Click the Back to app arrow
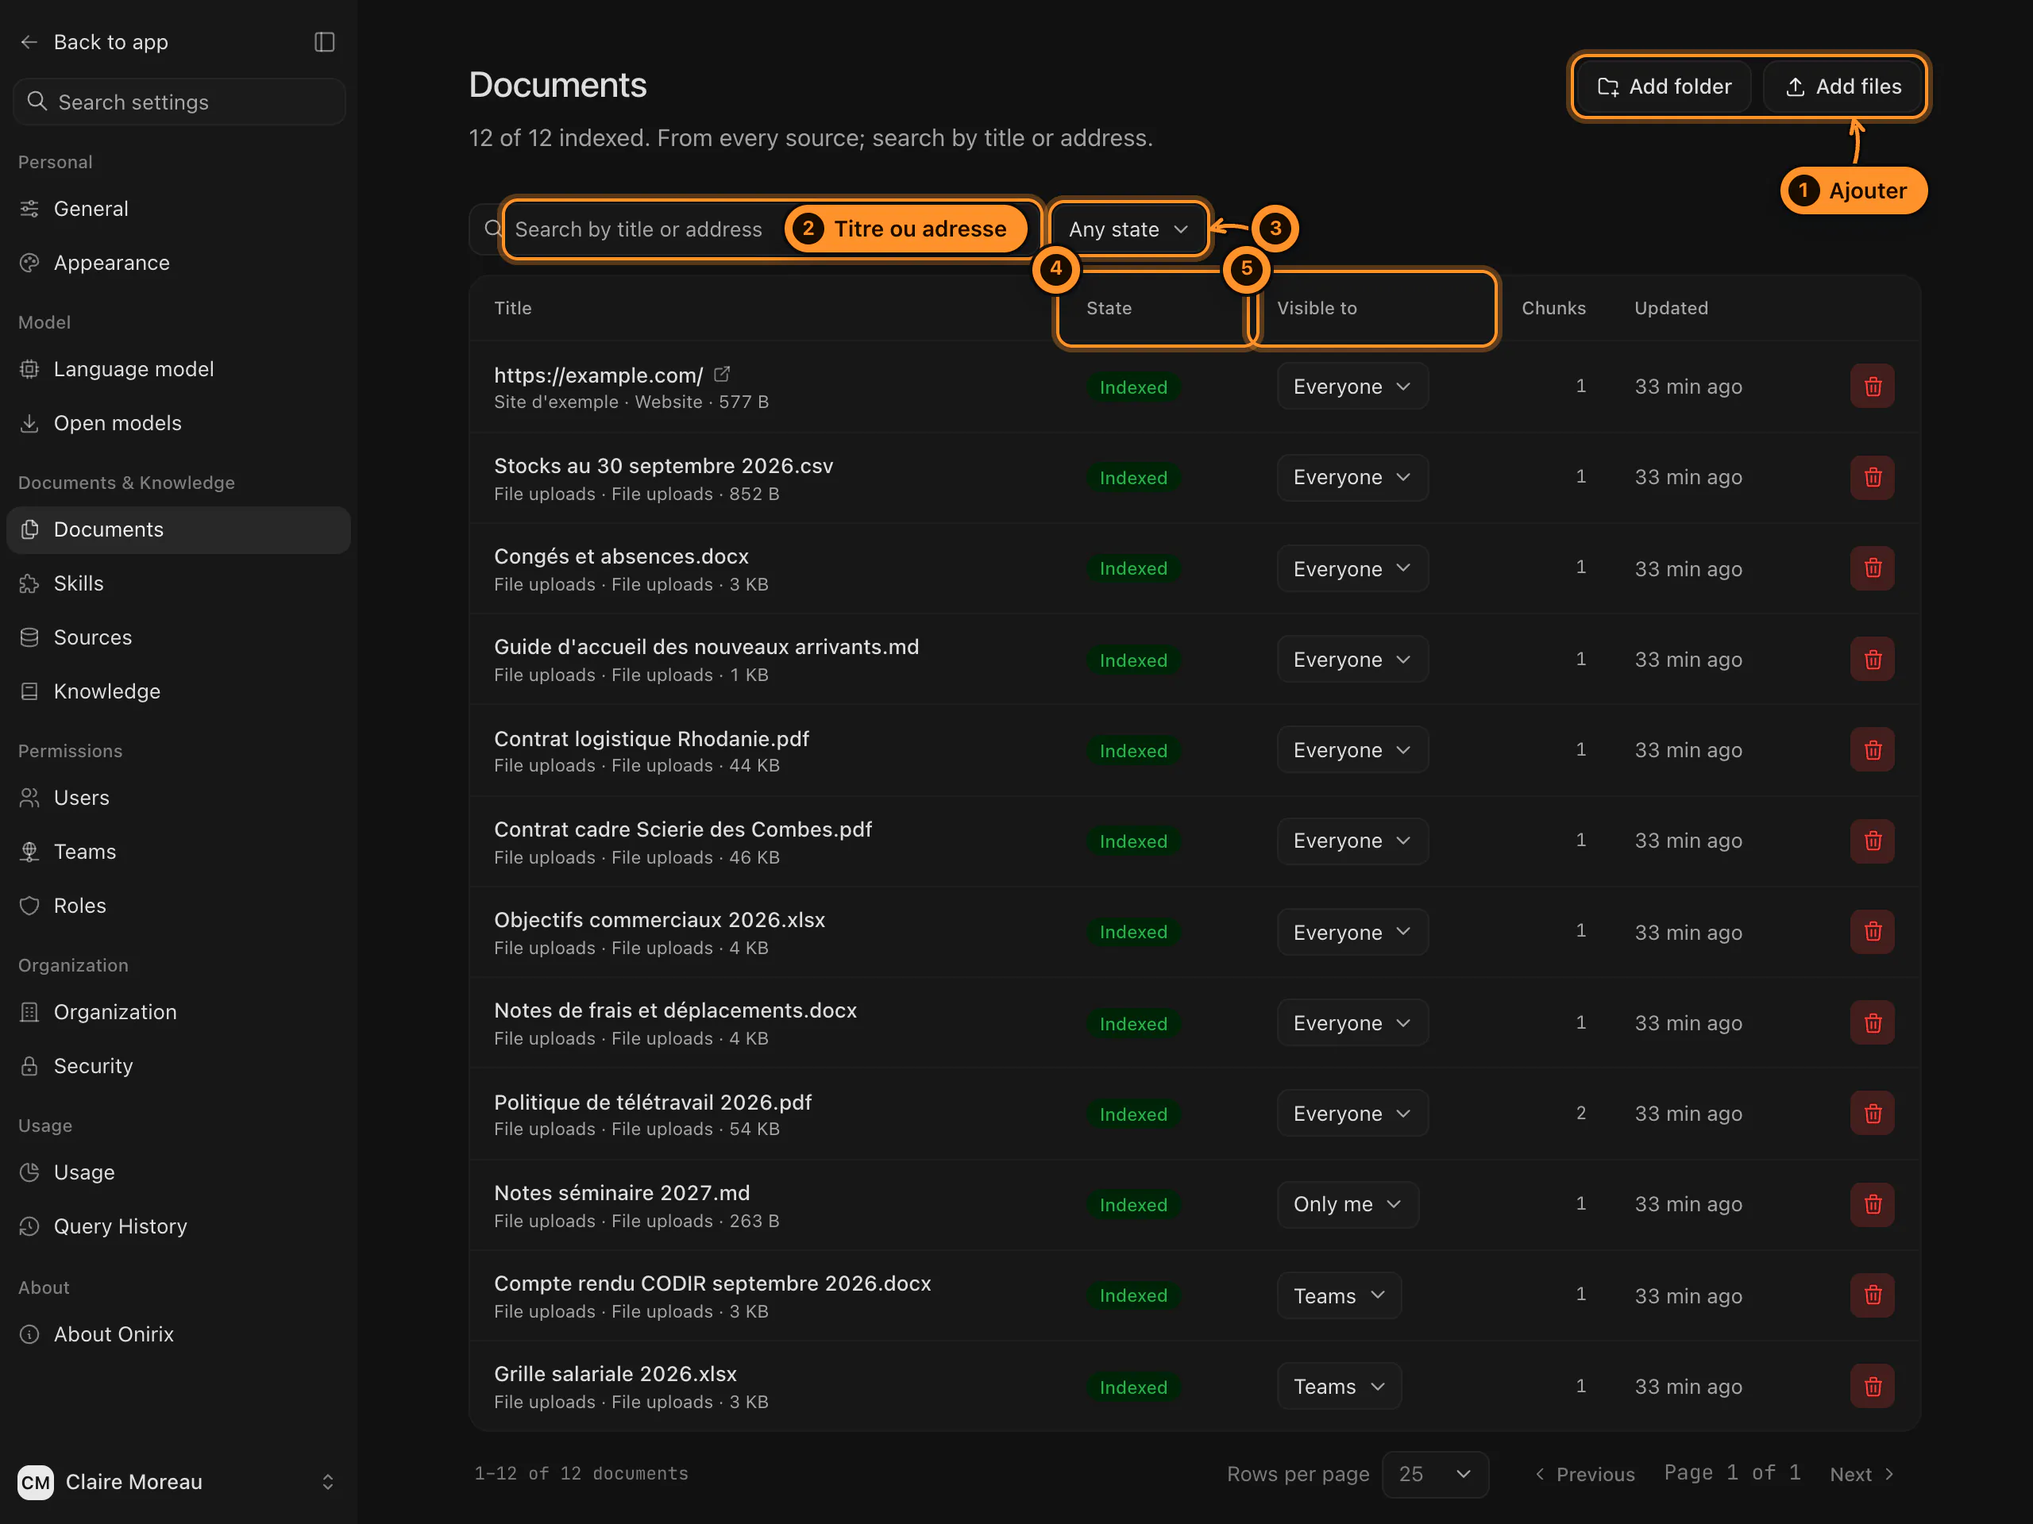The width and height of the screenshot is (2033, 1524). pos(29,42)
